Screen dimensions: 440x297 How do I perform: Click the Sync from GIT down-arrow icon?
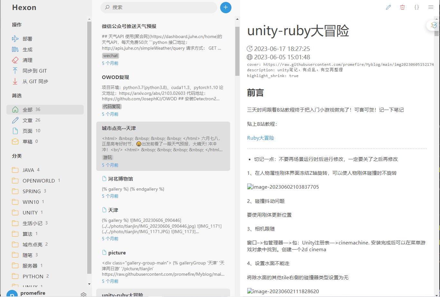pyautogui.click(x=15, y=81)
